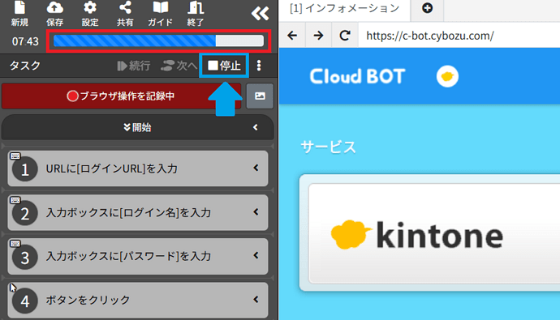Click keyboard icon on step 3
Viewport: 560px width, 320px height.
click(x=15, y=243)
